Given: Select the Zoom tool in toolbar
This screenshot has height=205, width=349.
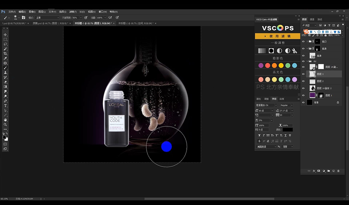Looking at the screenshot, I should (5, 125).
